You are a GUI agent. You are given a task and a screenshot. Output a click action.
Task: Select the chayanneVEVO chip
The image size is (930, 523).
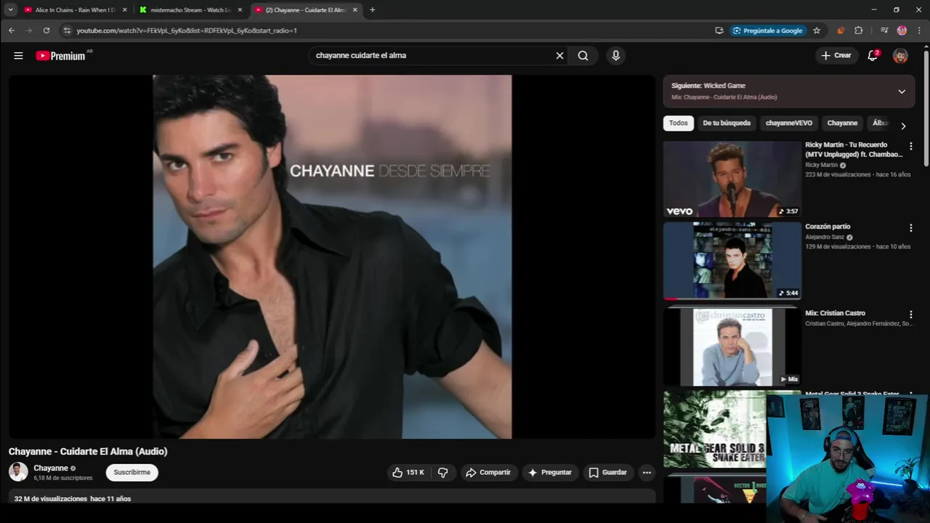coord(788,123)
